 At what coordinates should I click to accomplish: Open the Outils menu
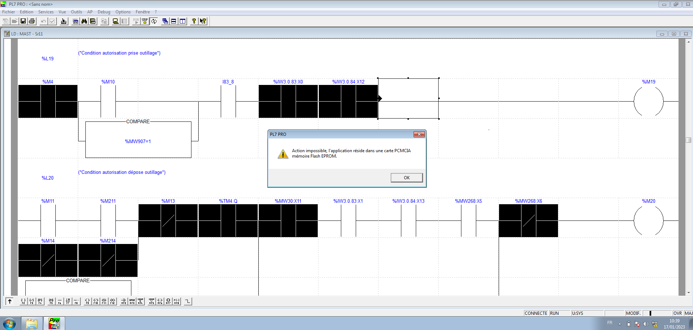point(76,12)
